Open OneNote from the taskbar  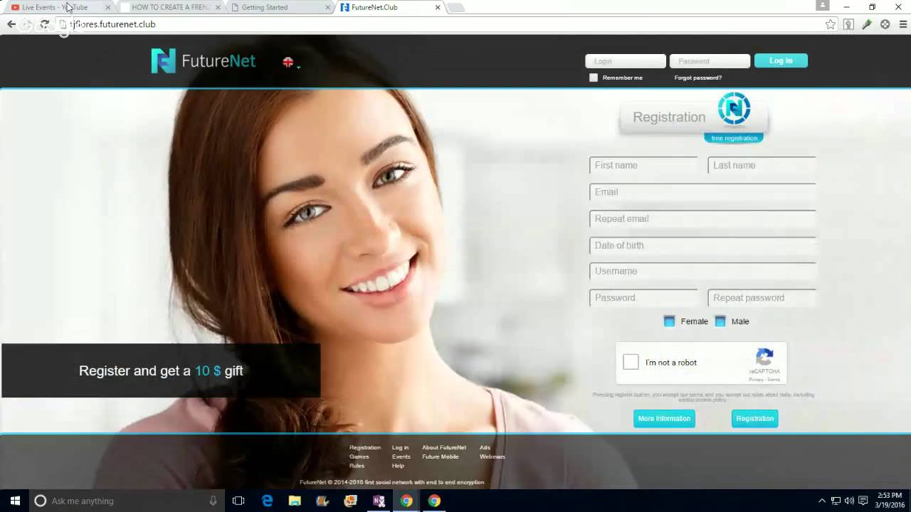click(x=379, y=501)
